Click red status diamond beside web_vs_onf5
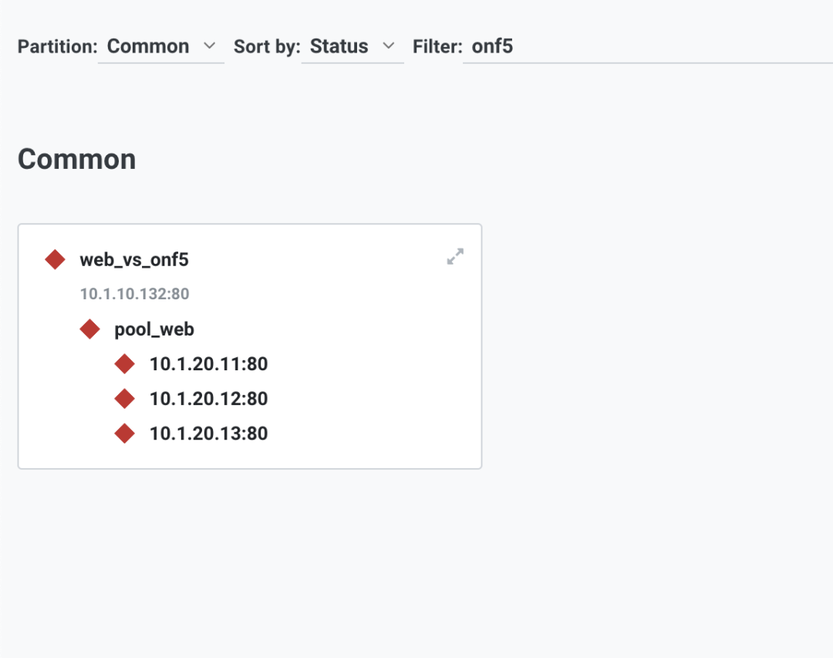This screenshot has width=833, height=658. (x=56, y=259)
